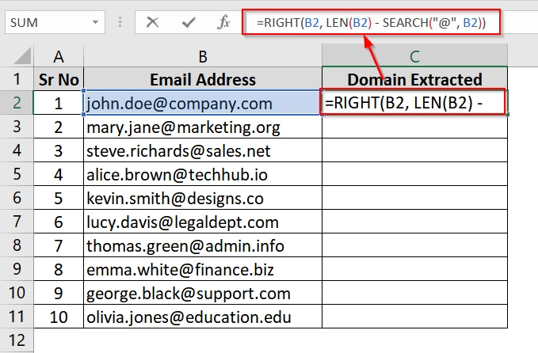Click cell with thomas.green@admin.info
This screenshot has height=353, width=538.
203,245
